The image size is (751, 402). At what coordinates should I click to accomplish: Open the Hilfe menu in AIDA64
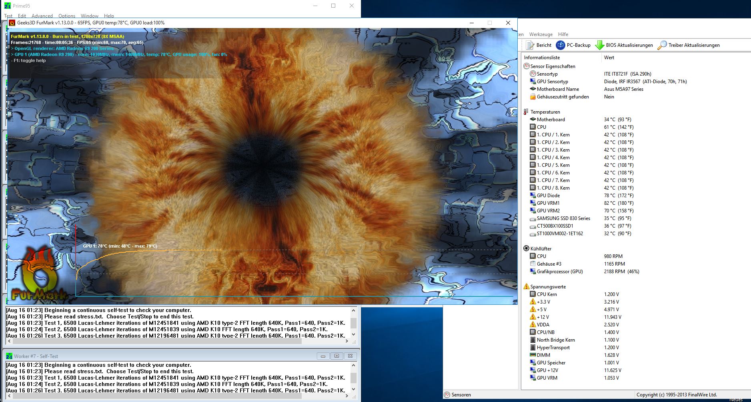563,34
